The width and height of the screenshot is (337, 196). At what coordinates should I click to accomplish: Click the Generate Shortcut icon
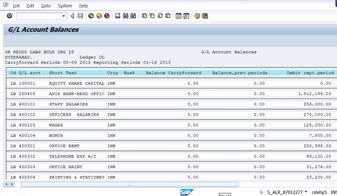pyautogui.click(x=186, y=16)
